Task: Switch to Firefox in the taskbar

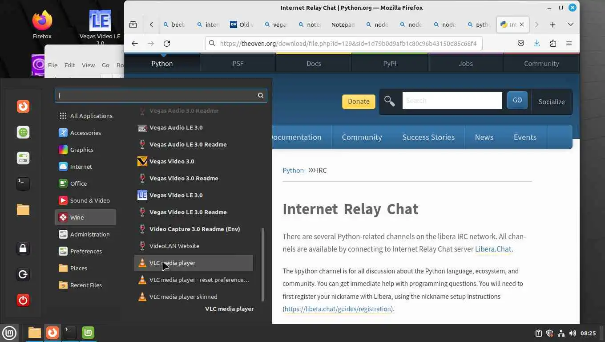Action: (x=52, y=333)
